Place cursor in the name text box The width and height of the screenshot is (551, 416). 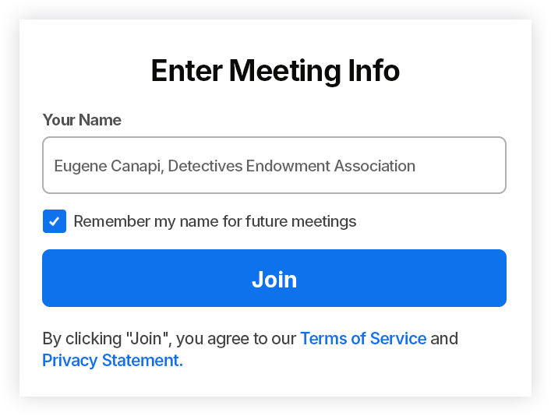pyautogui.click(x=274, y=165)
